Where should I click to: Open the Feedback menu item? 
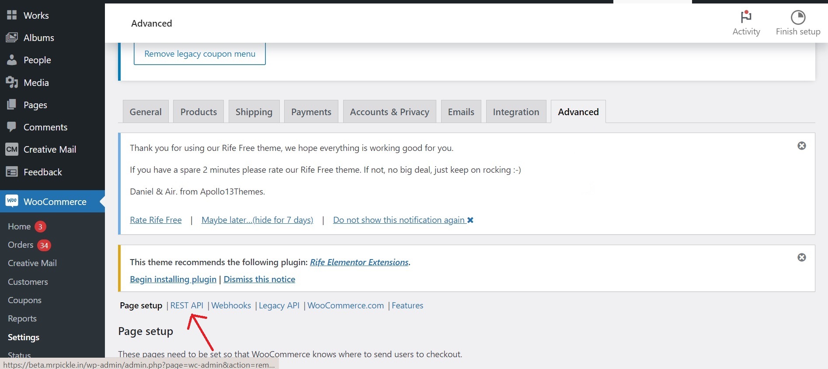42,172
